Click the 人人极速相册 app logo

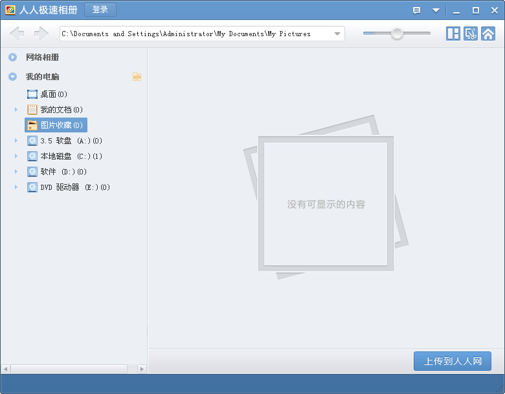10,10
